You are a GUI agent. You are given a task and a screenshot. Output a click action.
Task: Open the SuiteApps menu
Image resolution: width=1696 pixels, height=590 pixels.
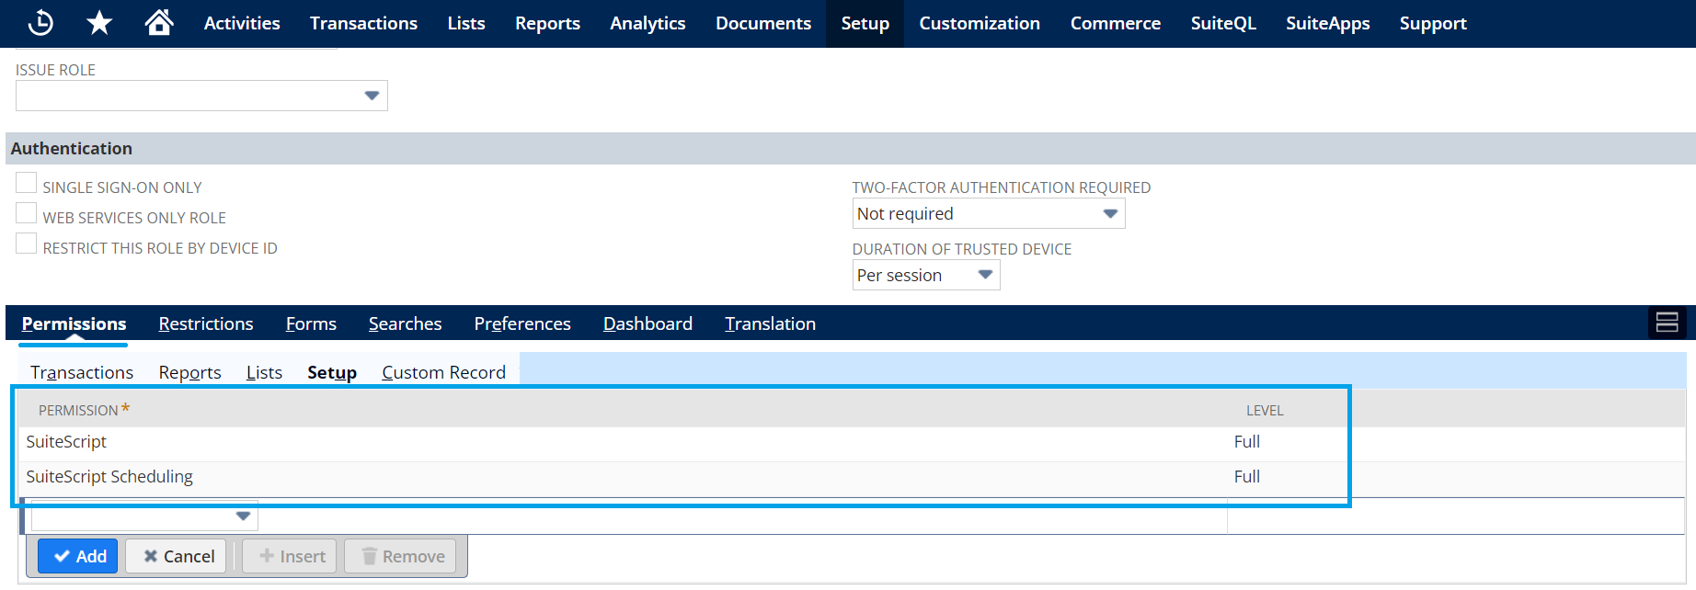1327,23
